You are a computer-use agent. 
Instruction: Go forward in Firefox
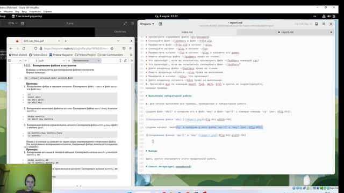tap(17, 48)
